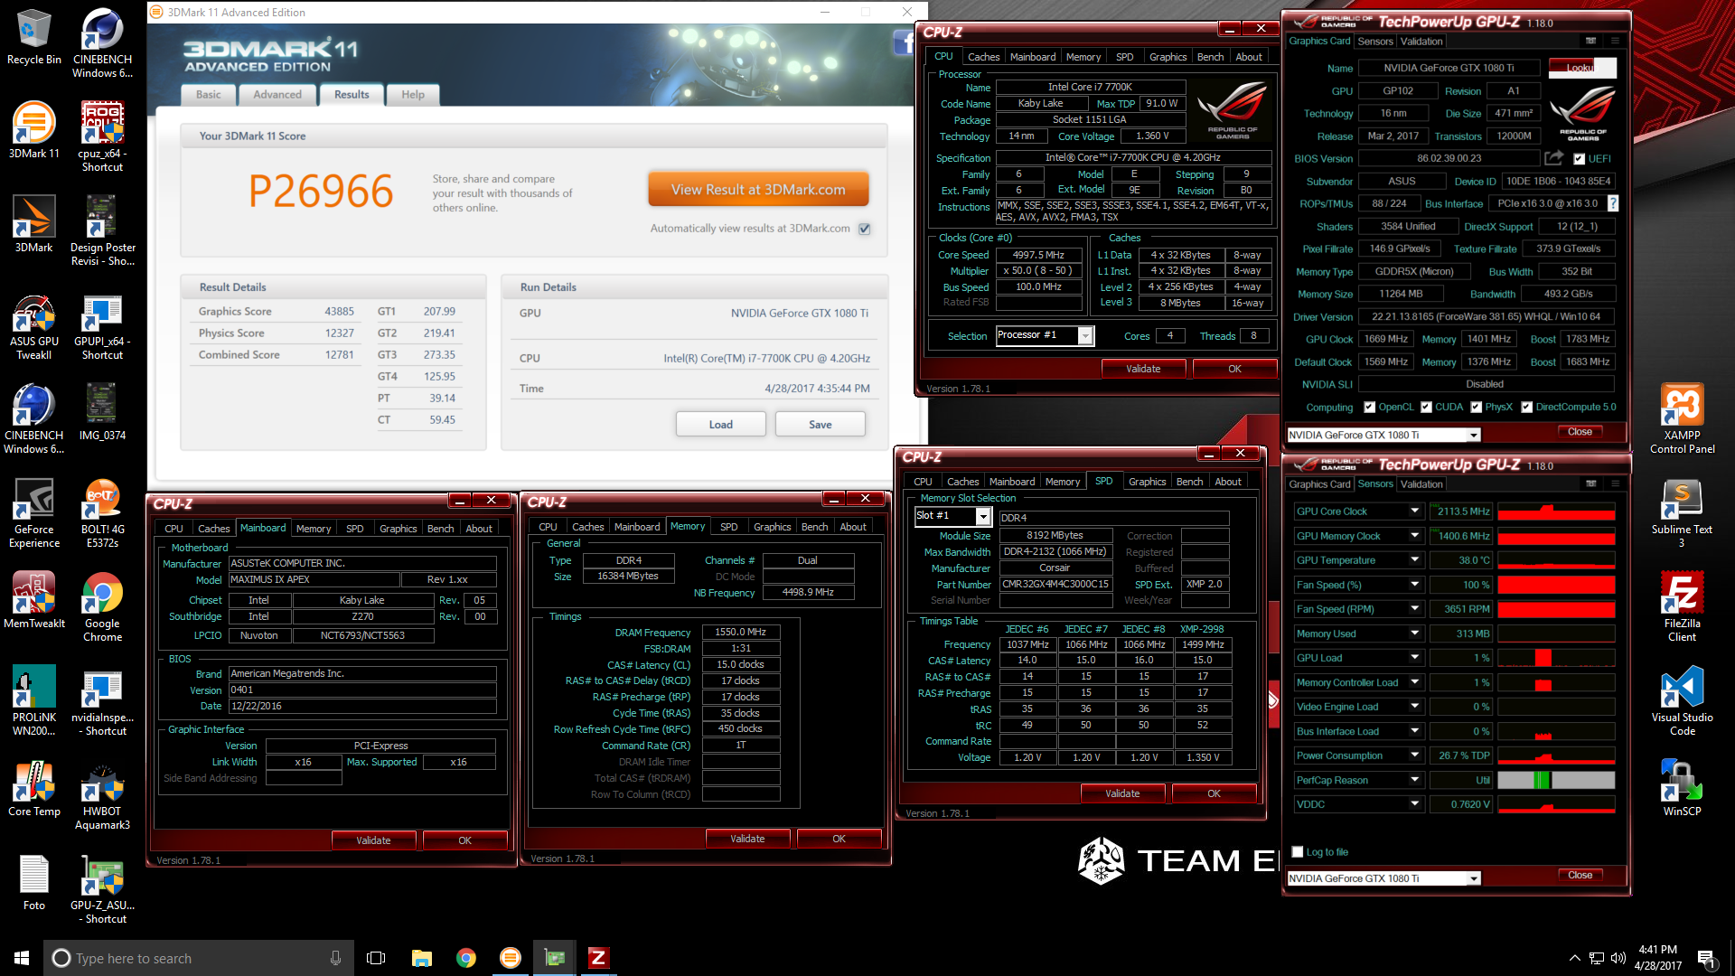
Task: Open the 3DMark desktop icon
Action: click(34, 225)
